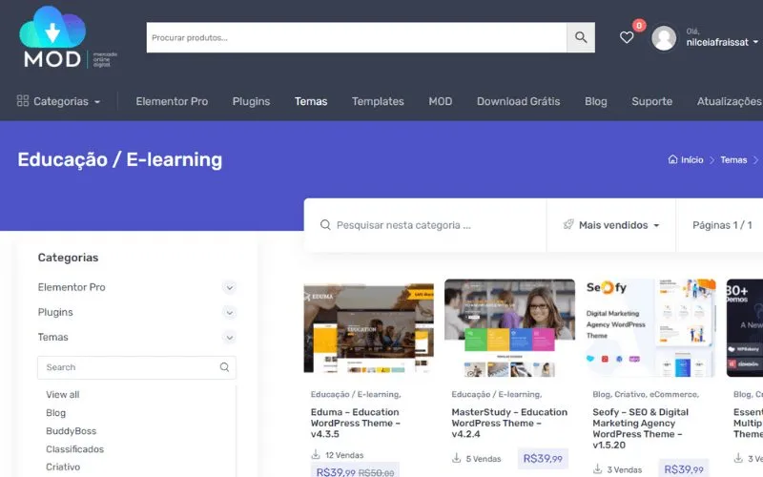
Task: Click magnifier icon in category search bar
Action: (x=325, y=225)
